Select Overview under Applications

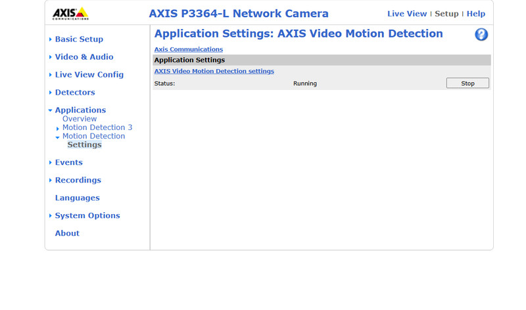point(80,119)
